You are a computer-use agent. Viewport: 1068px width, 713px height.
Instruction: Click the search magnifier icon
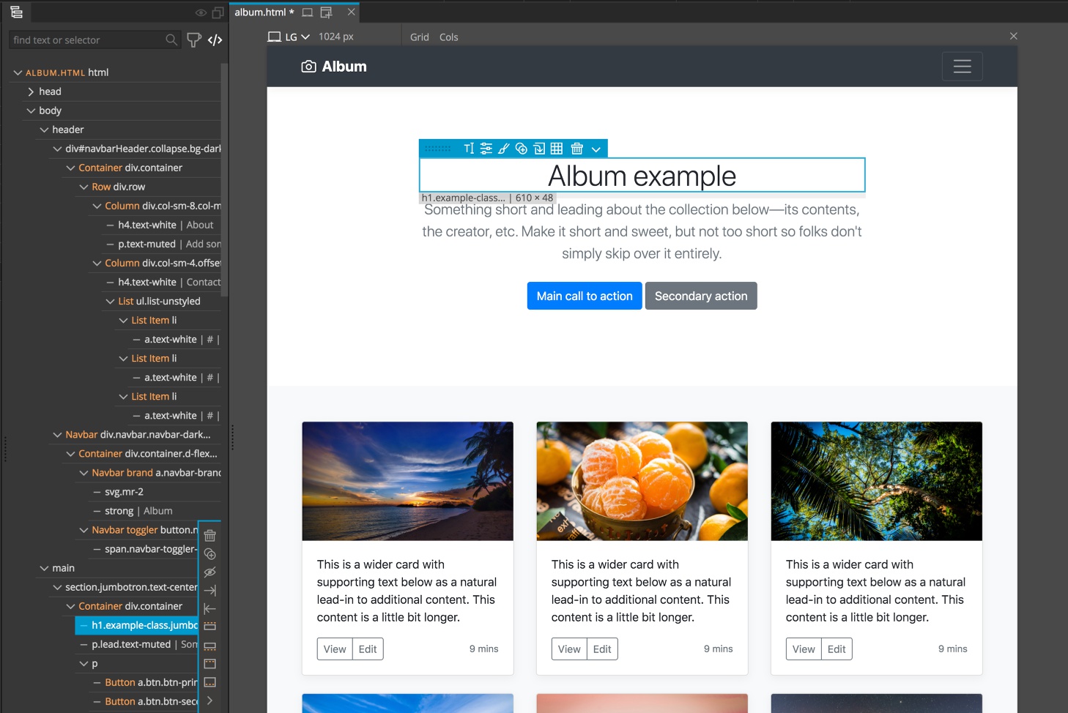(171, 40)
